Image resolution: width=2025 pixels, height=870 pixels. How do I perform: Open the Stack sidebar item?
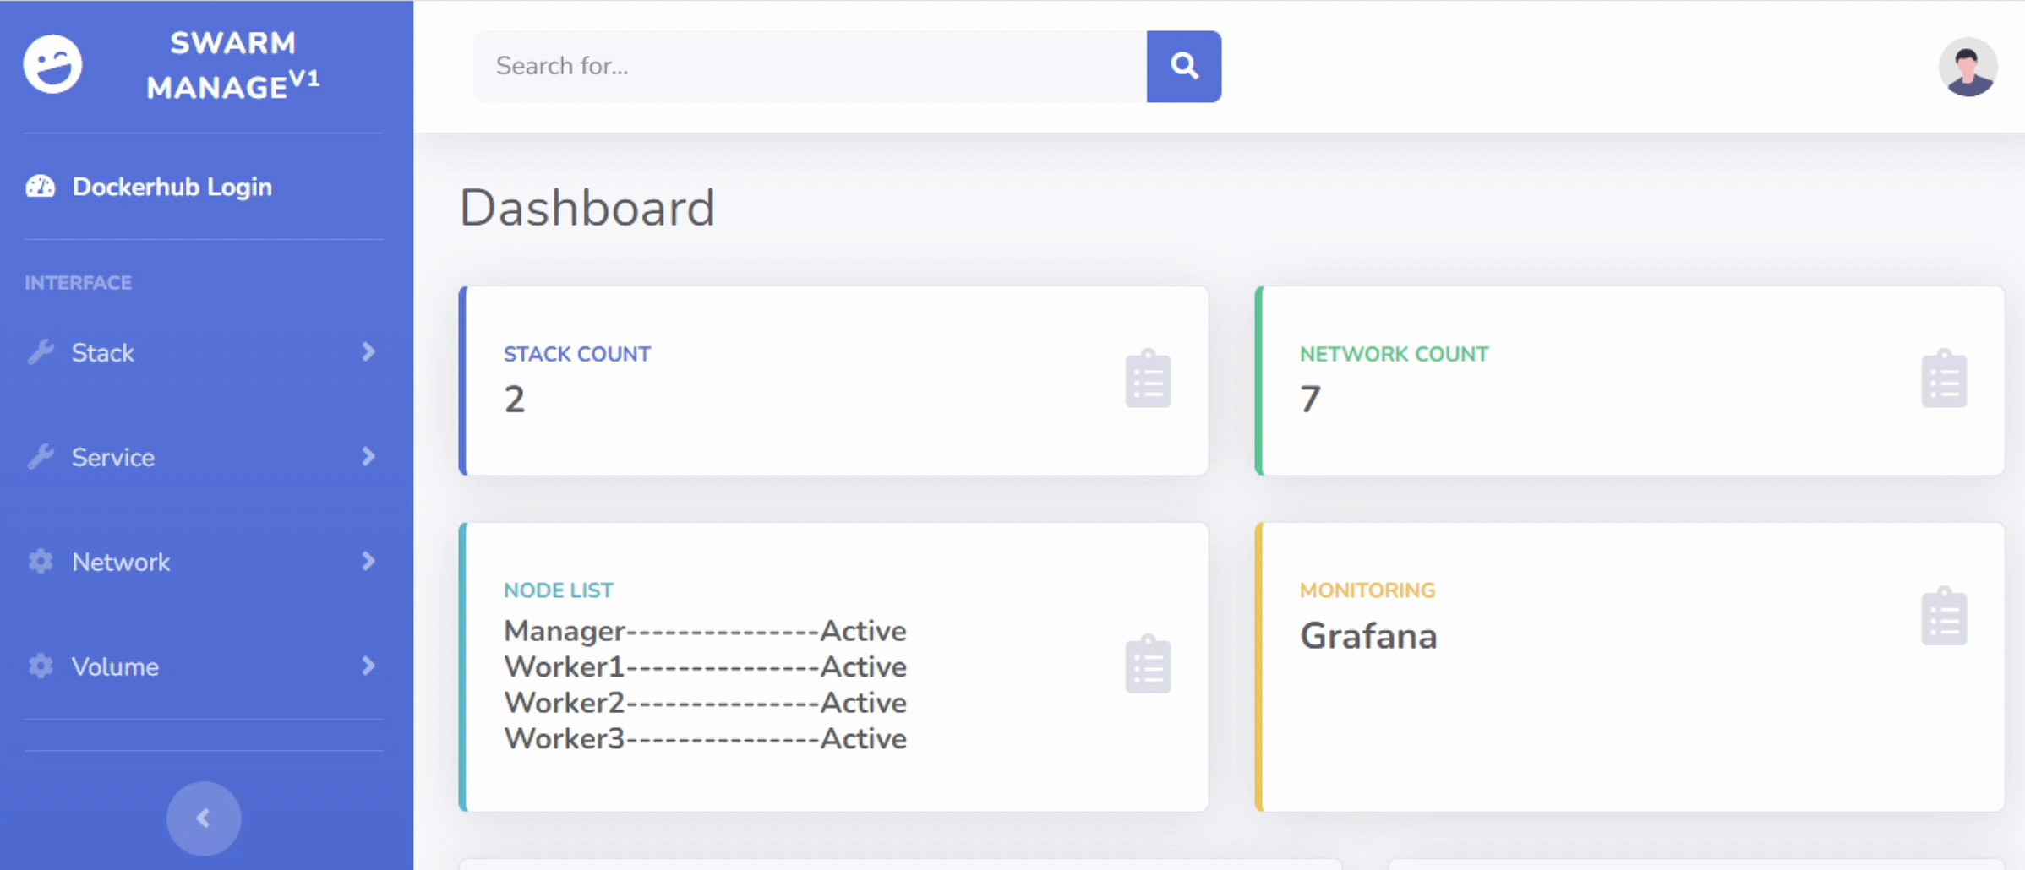click(x=203, y=352)
